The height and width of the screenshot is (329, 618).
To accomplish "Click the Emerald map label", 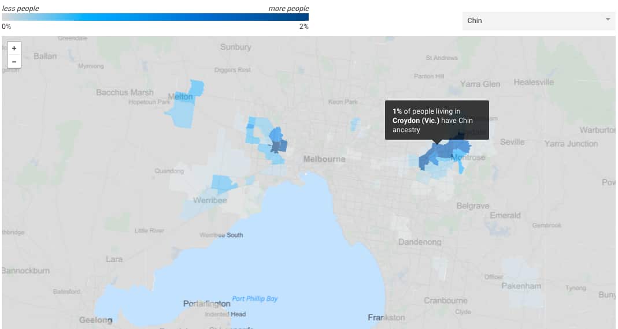I will (505, 215).
